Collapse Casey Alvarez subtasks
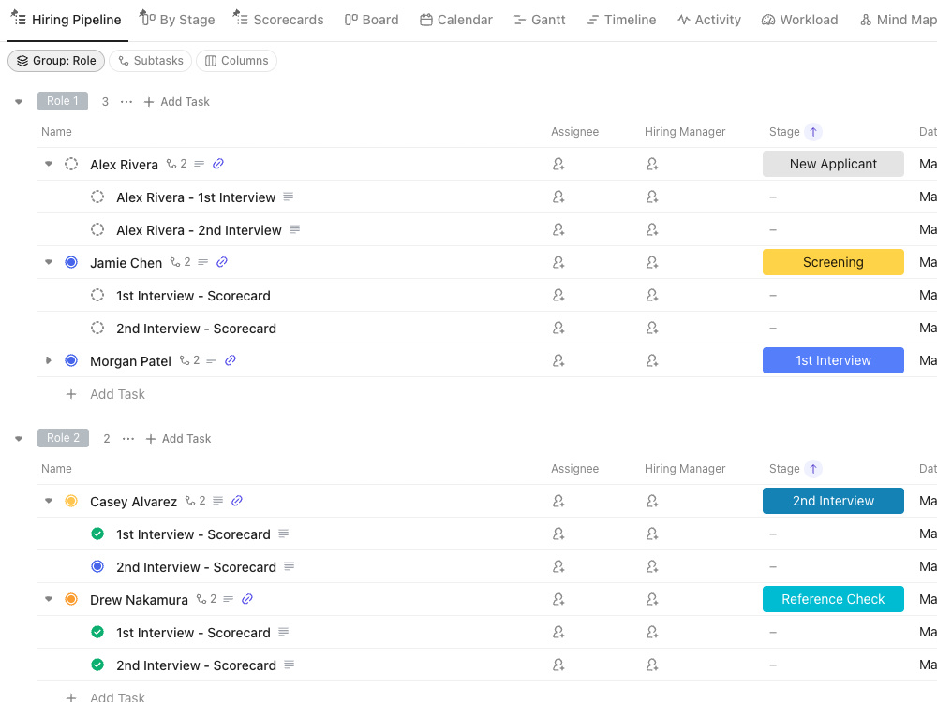The image size is (937, 702). 49,501
